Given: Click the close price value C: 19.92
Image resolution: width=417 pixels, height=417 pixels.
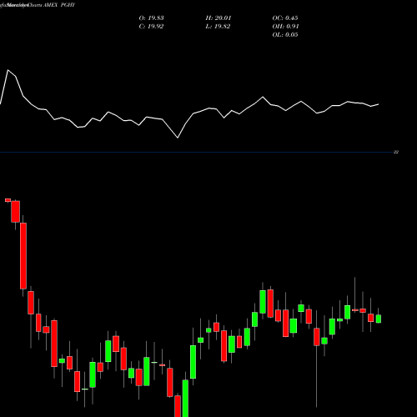Looking at the screenshot, I should (x=151, y=27).
